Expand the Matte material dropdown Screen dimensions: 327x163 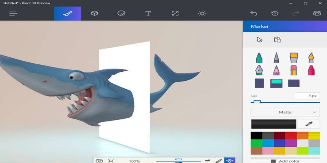285,112
